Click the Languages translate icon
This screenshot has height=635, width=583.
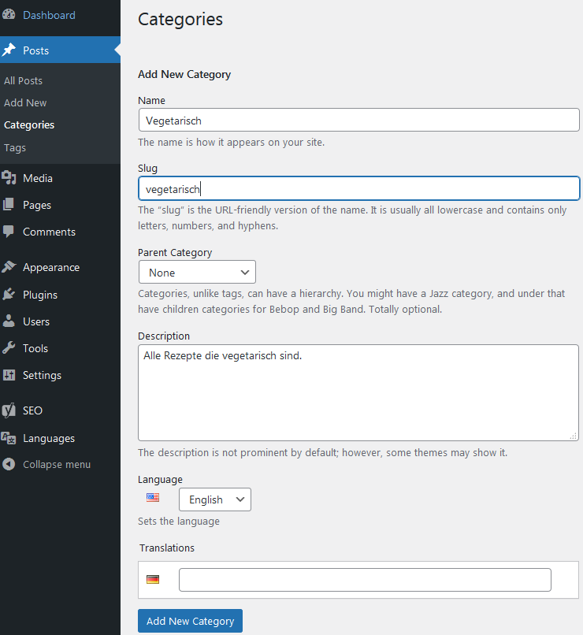9,438
